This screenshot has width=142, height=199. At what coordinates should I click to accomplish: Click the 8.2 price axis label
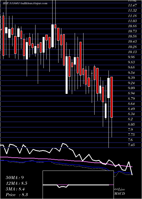(x=131, y=119)
